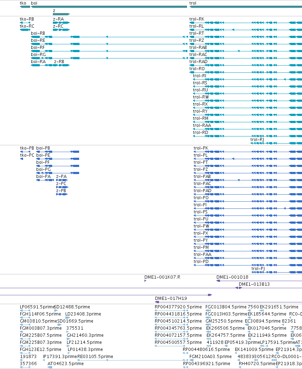
Task: Choose transcript trol-RAC
Action: pyautogui.click(x=198, y=54)
